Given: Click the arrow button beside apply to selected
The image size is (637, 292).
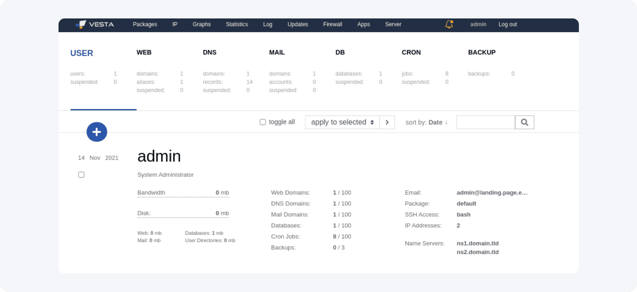Looking at the screenshot, I should coord(387,122).
